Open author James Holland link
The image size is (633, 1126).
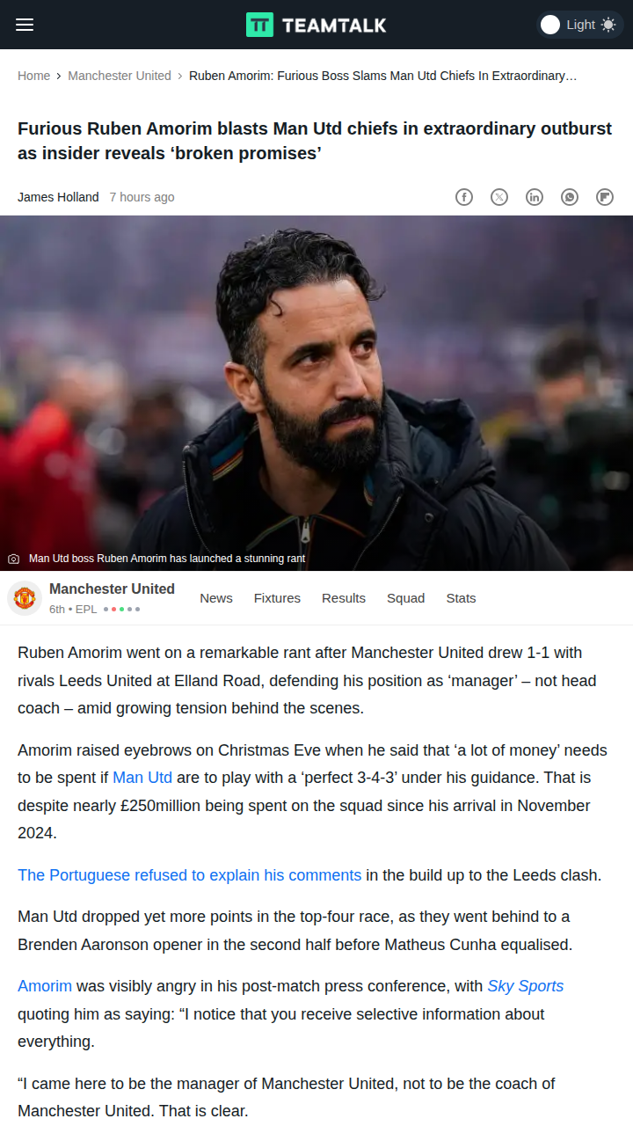tap(58, 197)
